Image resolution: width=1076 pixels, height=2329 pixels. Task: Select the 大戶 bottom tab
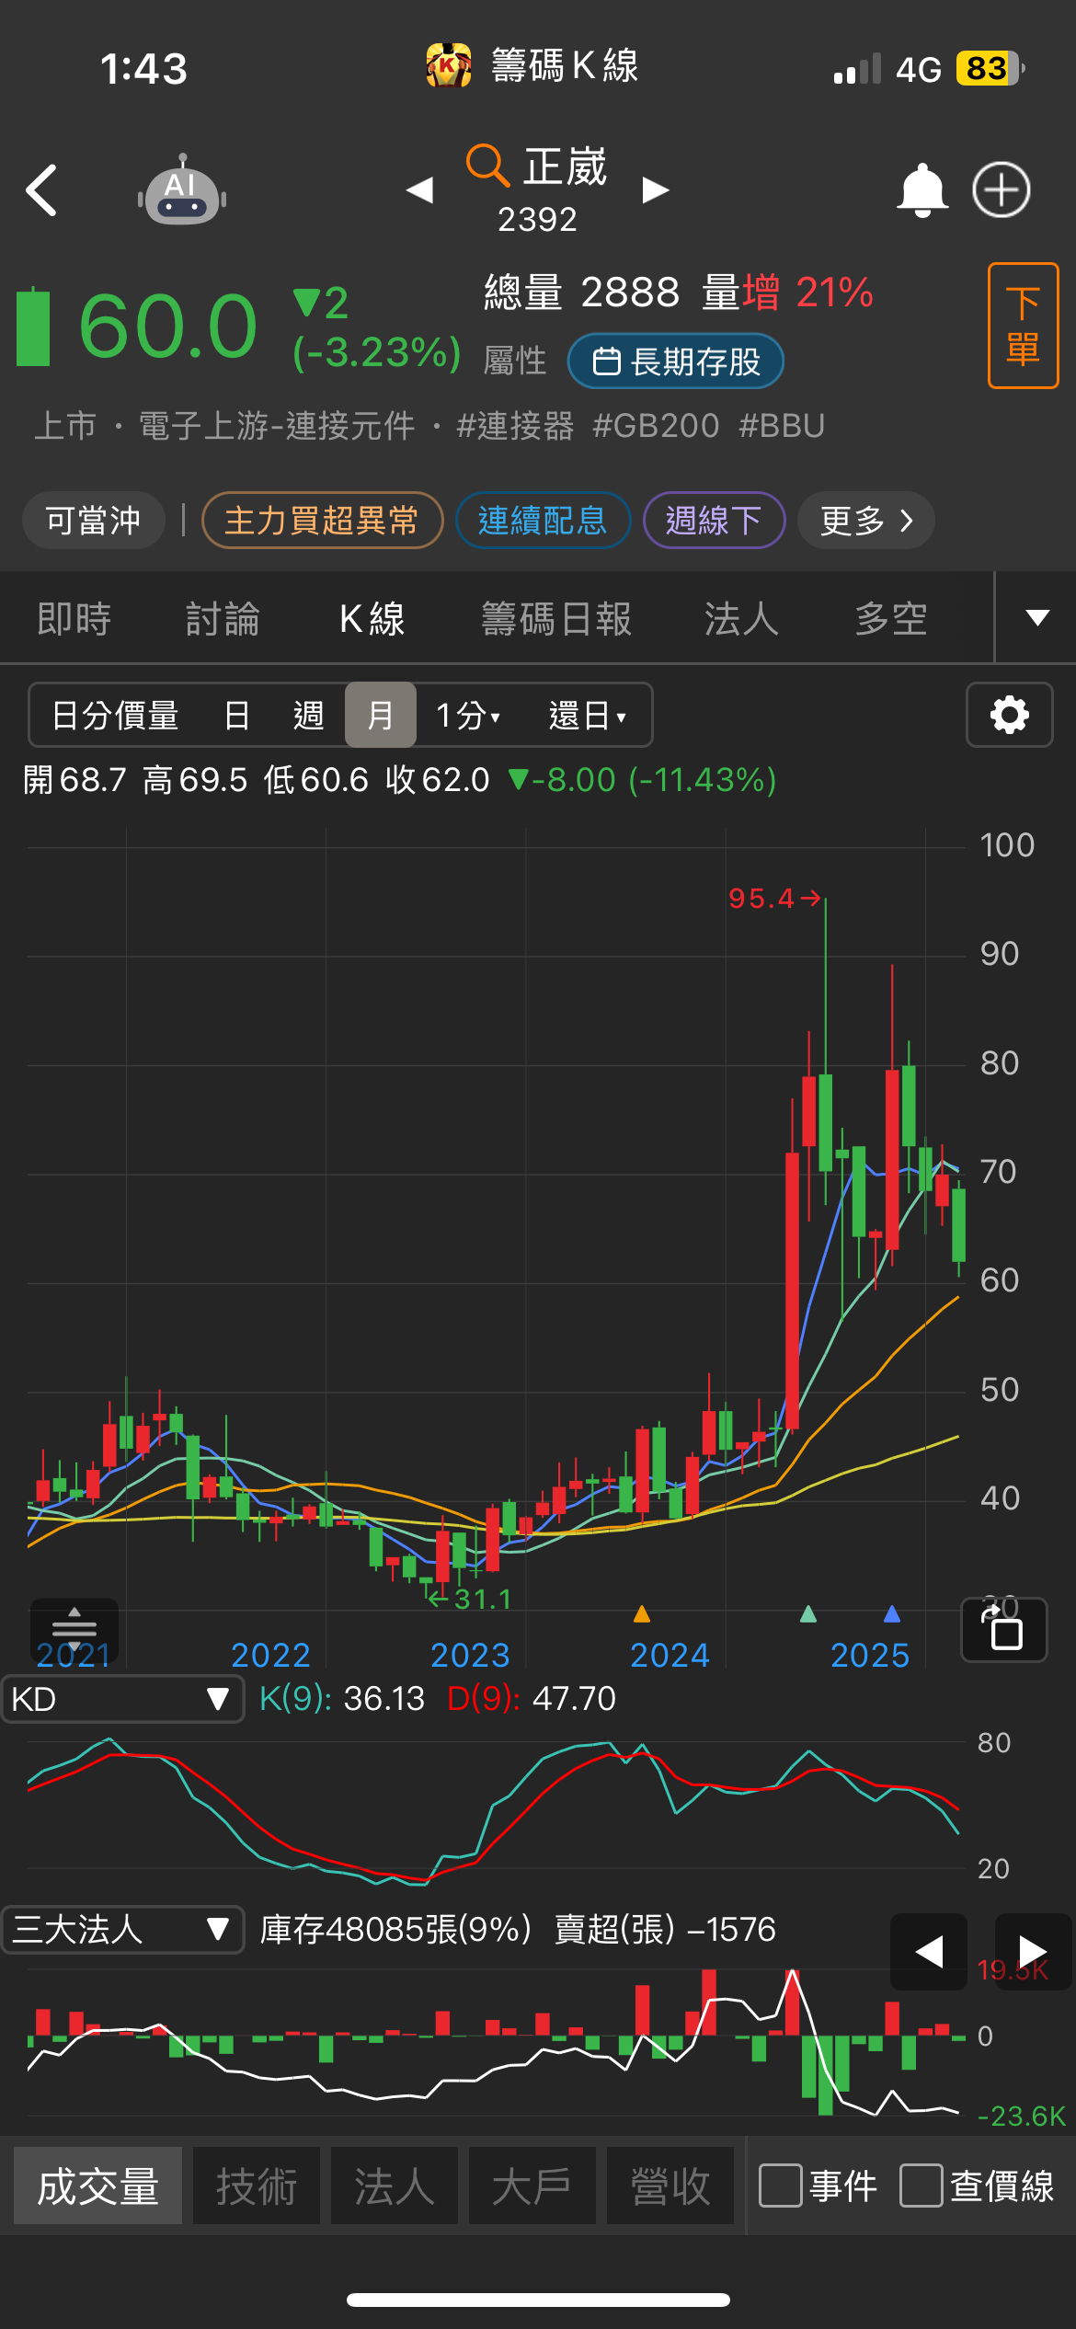[532, 2186]
